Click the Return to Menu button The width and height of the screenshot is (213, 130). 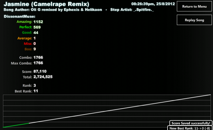tap(194, 6)
